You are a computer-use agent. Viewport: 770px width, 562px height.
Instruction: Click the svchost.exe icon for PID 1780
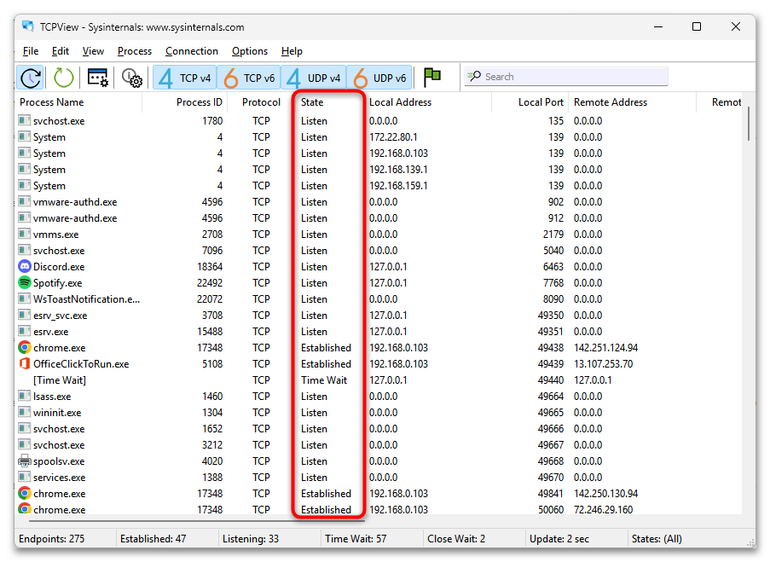click(24, 120)
